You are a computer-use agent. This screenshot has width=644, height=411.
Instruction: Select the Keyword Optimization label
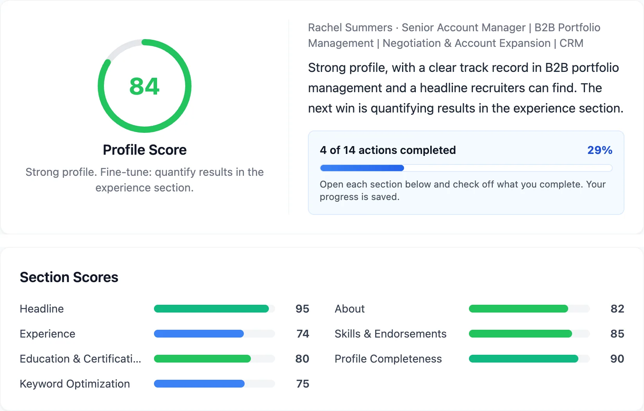(x=75, y=384)
